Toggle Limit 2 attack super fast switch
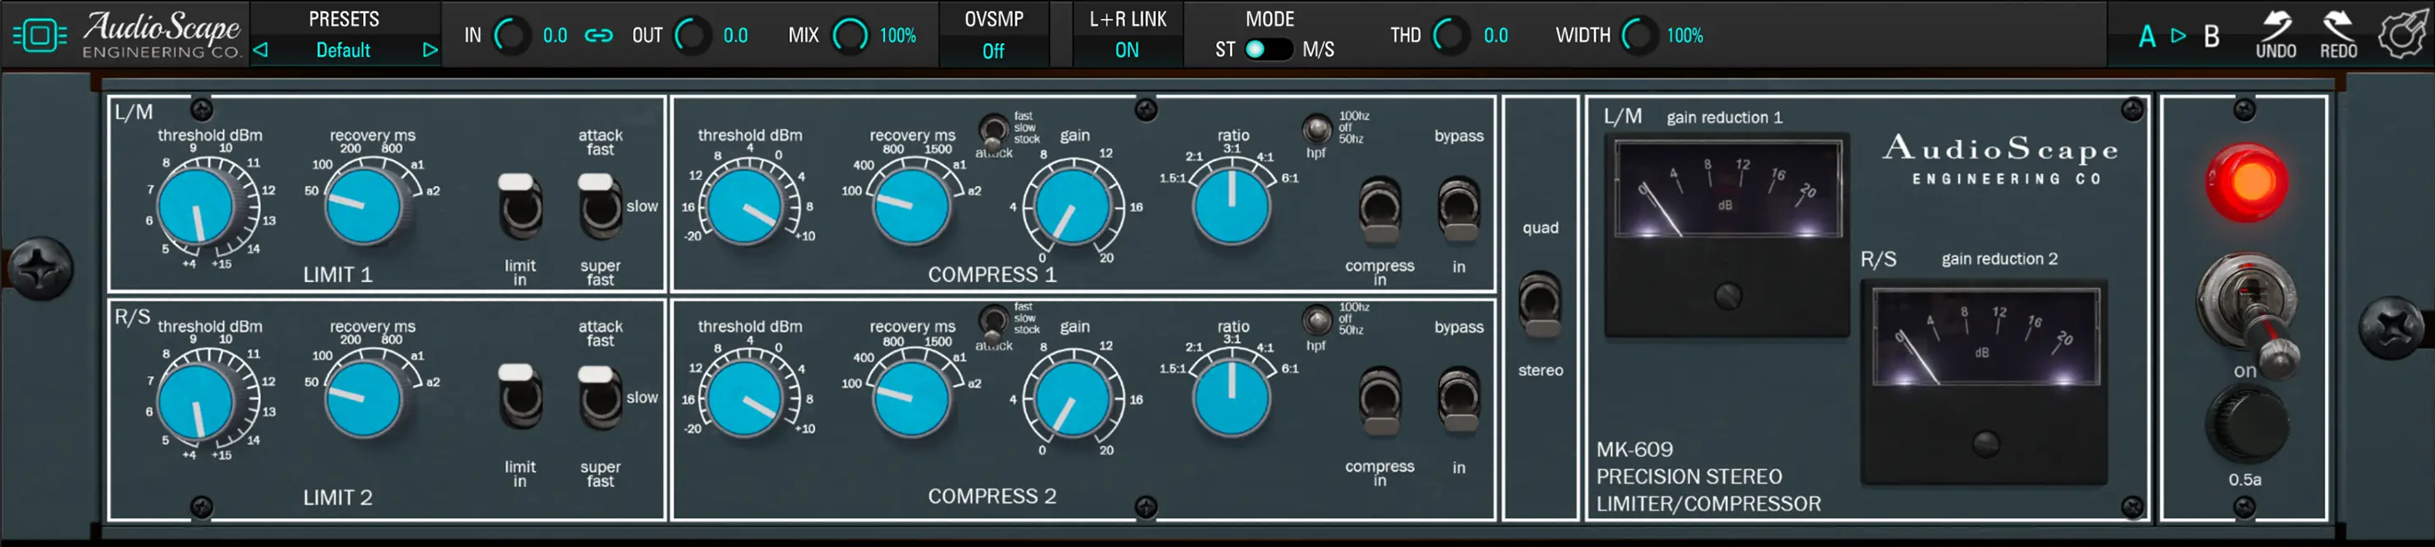The image size is (2435, 547). pos(599,395)
